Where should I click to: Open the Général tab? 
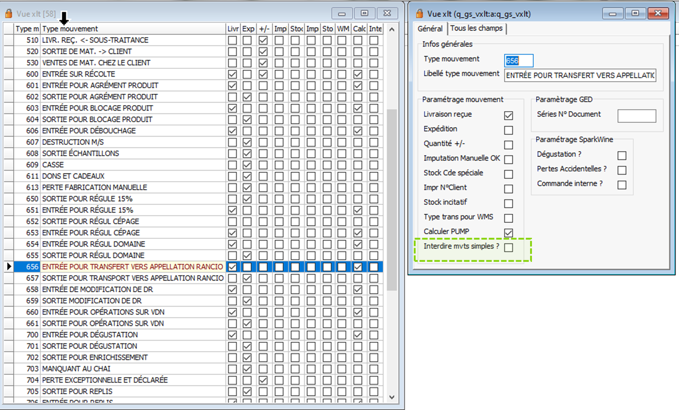click(430, 29)
